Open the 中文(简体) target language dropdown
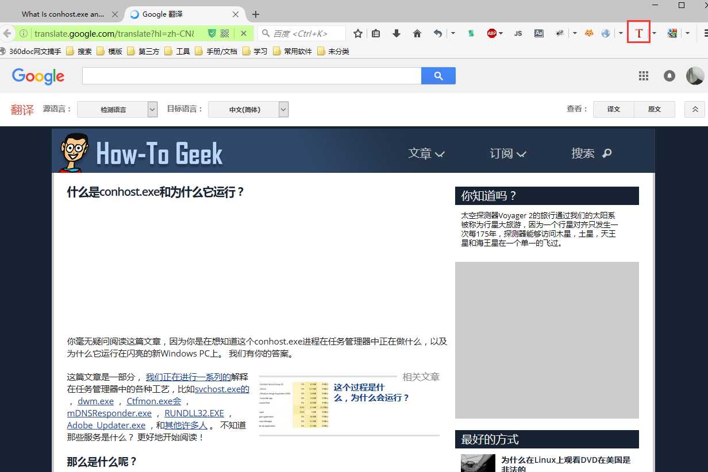The width and height of the screenshot is (708, 472). 248,109
